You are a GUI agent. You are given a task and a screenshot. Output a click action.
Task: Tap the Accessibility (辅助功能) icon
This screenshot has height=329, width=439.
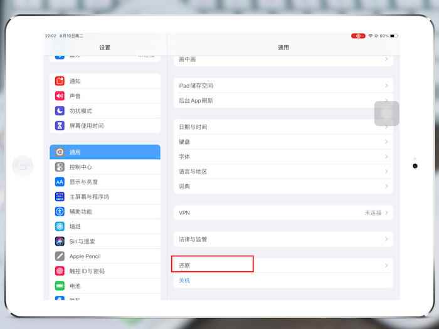point(60,212)
